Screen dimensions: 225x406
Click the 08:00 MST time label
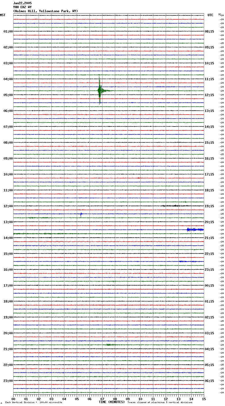(8, 143)
